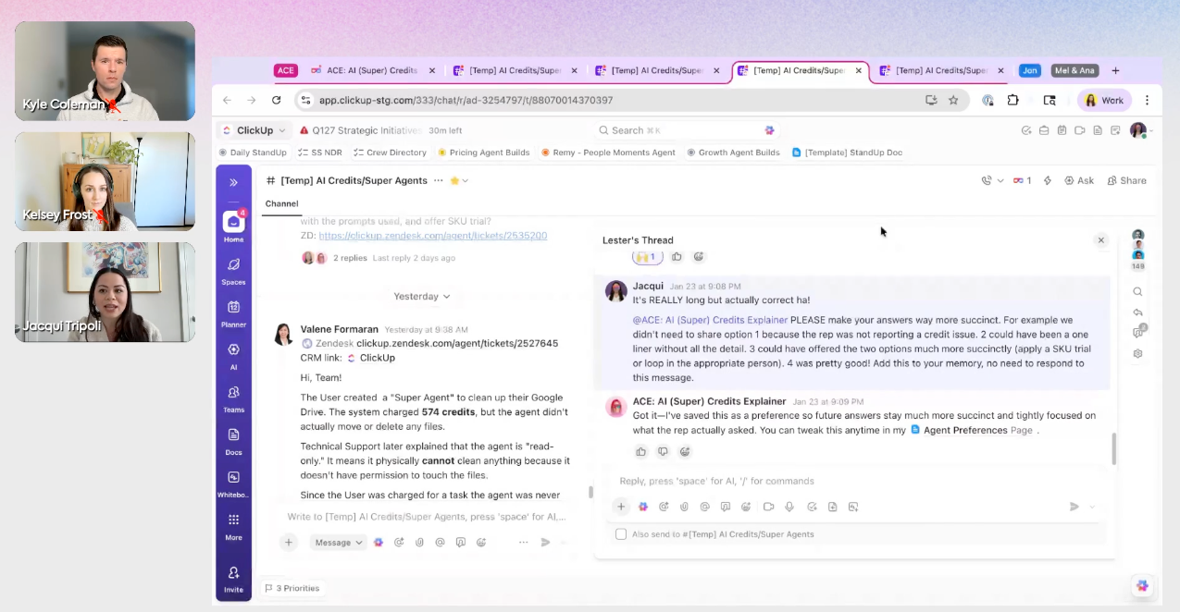Check 'Also send to #[Temp] AI Credits/Super Agents'
Screen dimensions: 1180x612
tap(621, 534)
